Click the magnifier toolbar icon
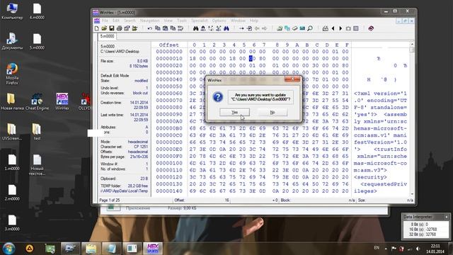The image size is (453, 255). pyautogui.click(x=310, y=28)
